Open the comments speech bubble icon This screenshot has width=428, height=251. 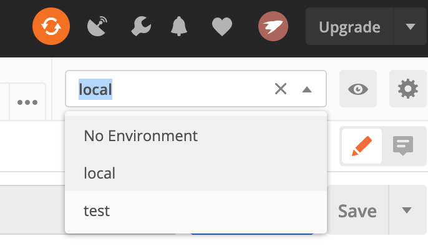(403, 146)
